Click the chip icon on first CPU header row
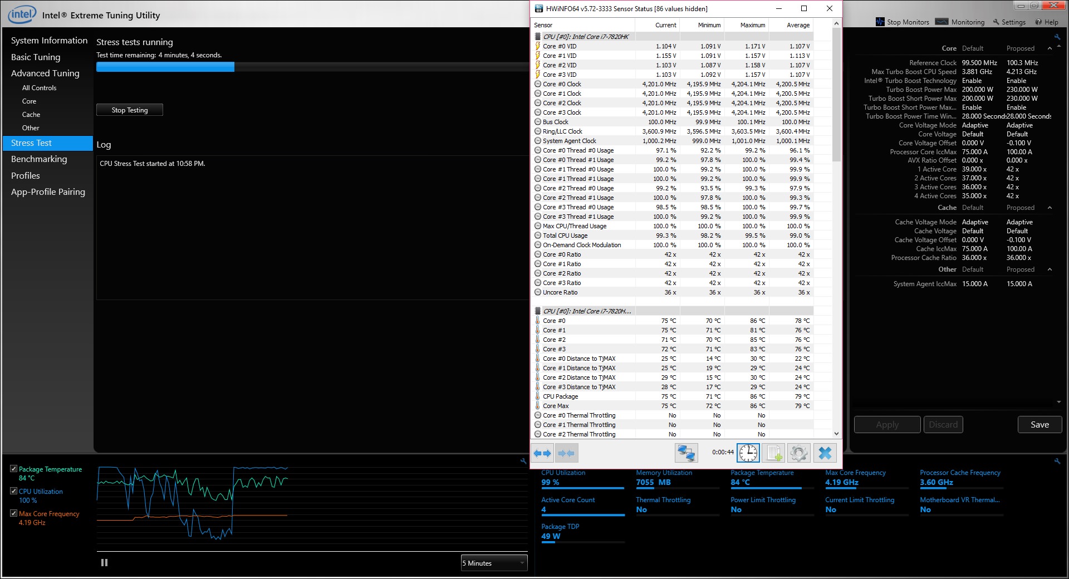 tap(538, 37)
